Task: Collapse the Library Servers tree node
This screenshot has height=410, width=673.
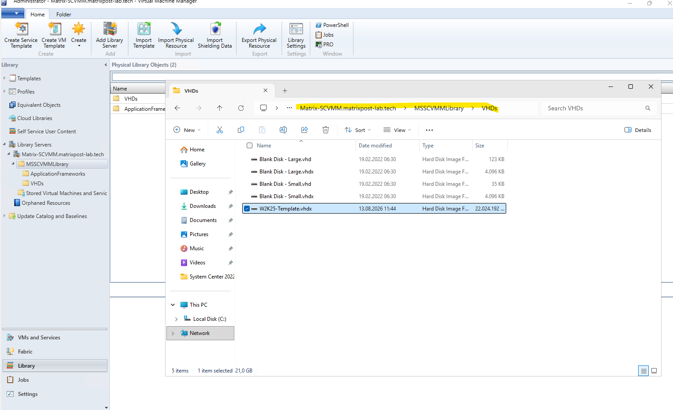Action: pyautogui.click(x=4, y=144)
